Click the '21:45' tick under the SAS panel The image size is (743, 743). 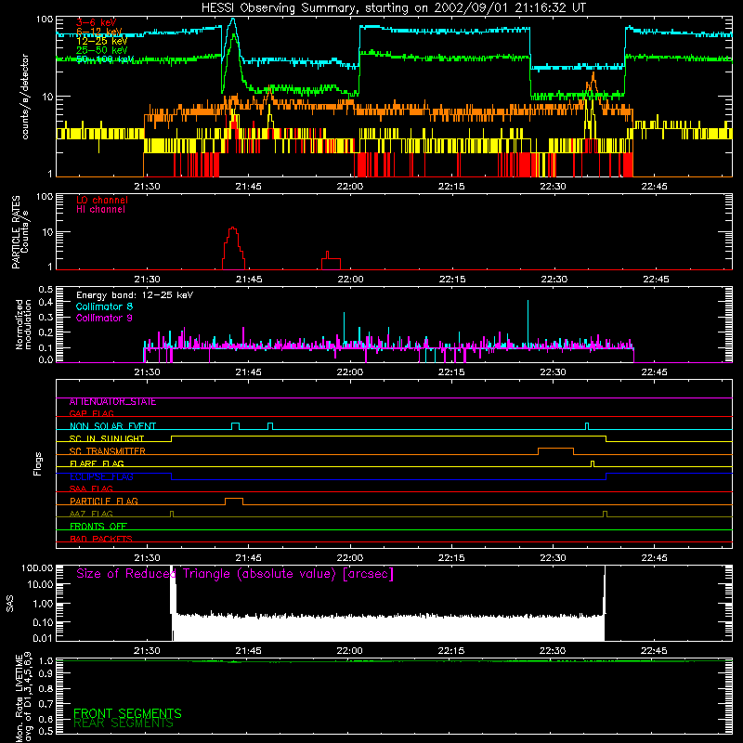pyautogui.click(x=248, y=651)
